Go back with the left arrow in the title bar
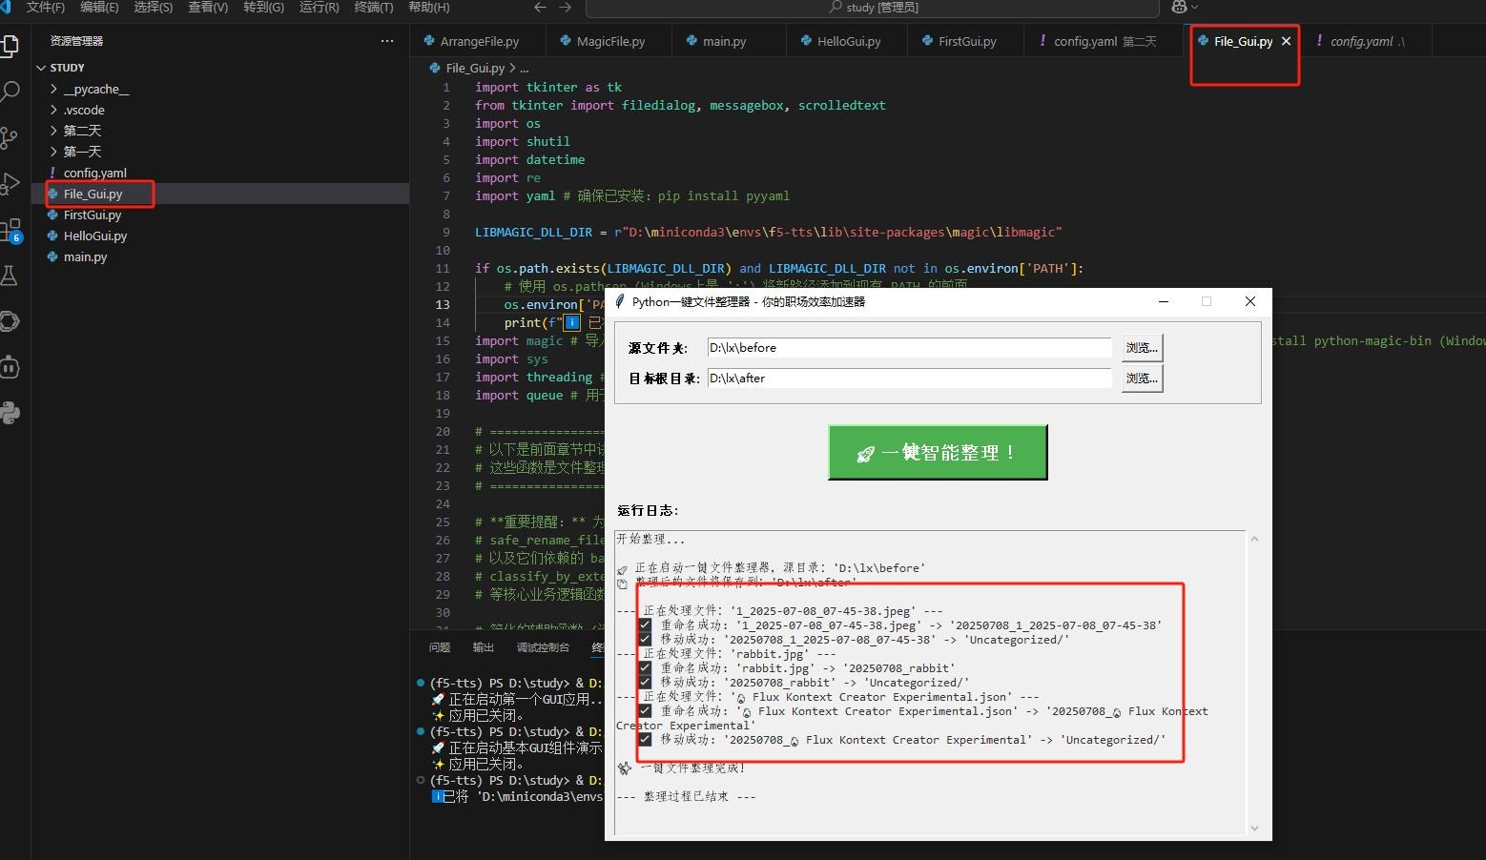The image size is (1486, 860). 540,7
